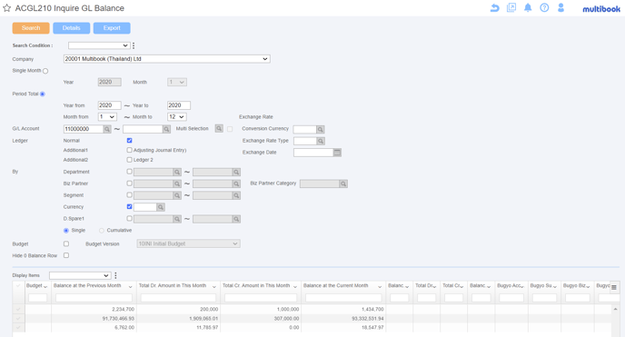625x337 pixels.
Task: Open Display Items three-dot options
Action: [115, 275]
